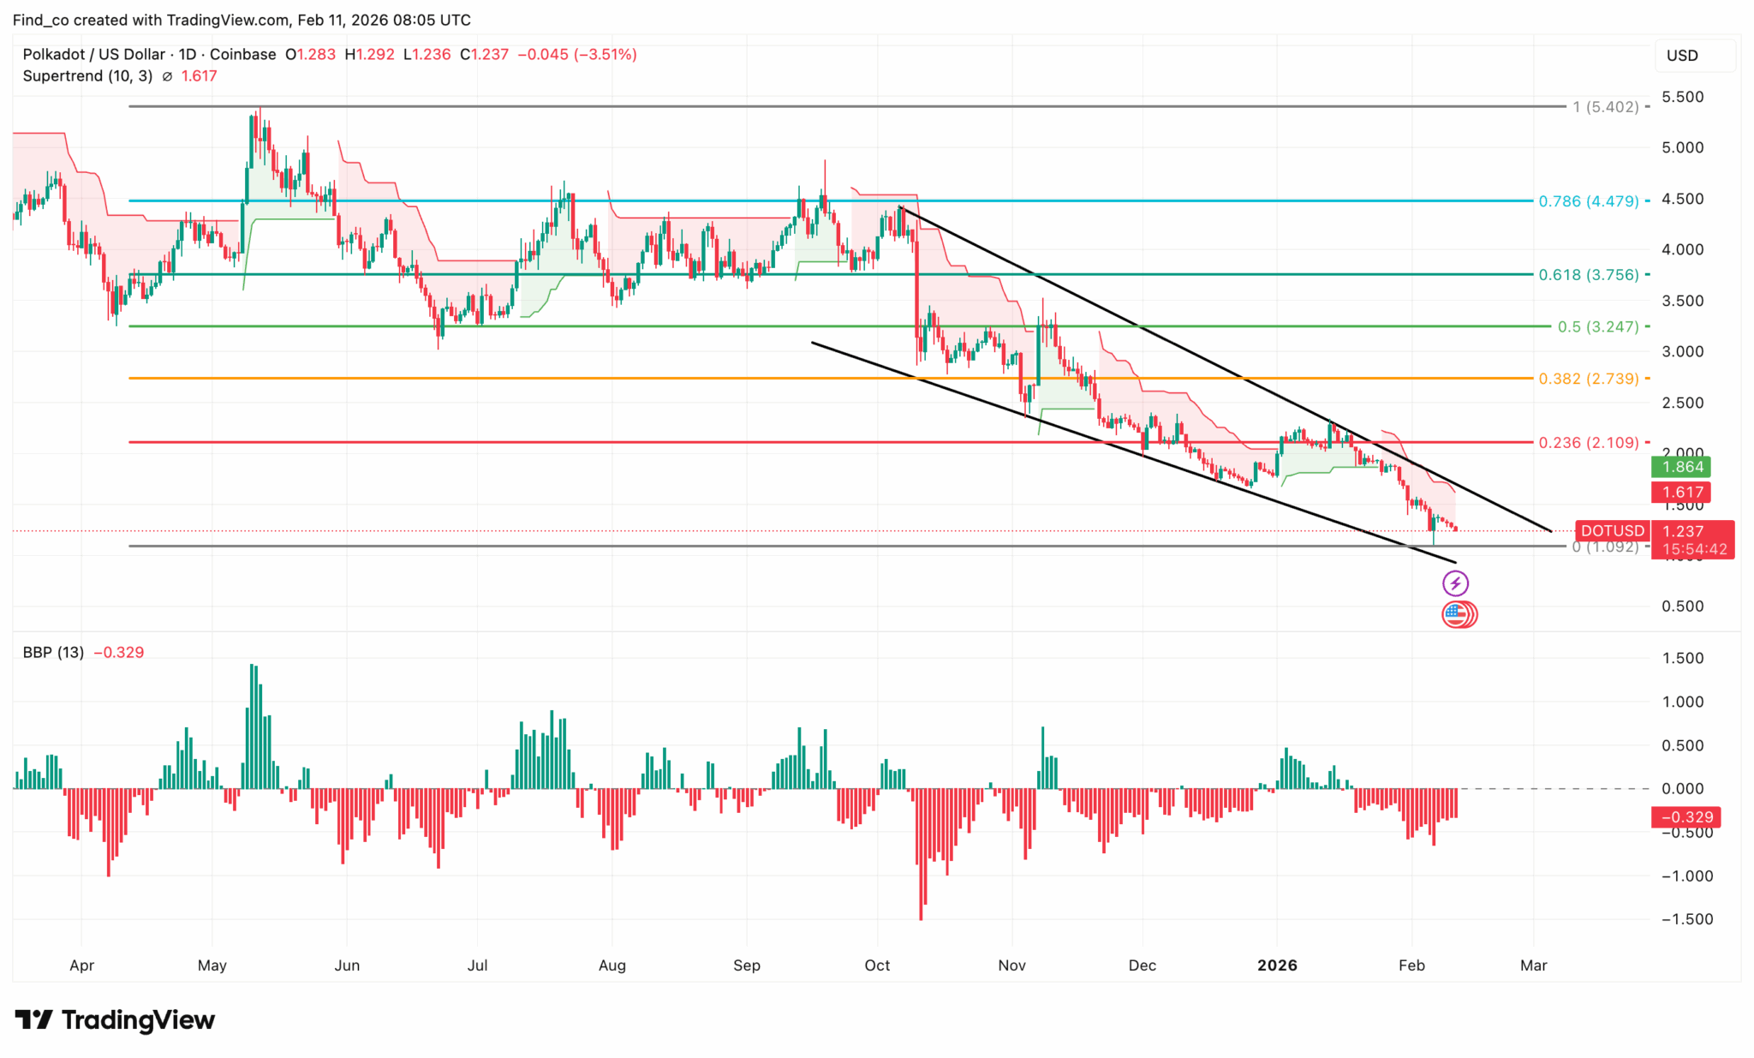Click the US flag economic event icon

point(1455,614)
